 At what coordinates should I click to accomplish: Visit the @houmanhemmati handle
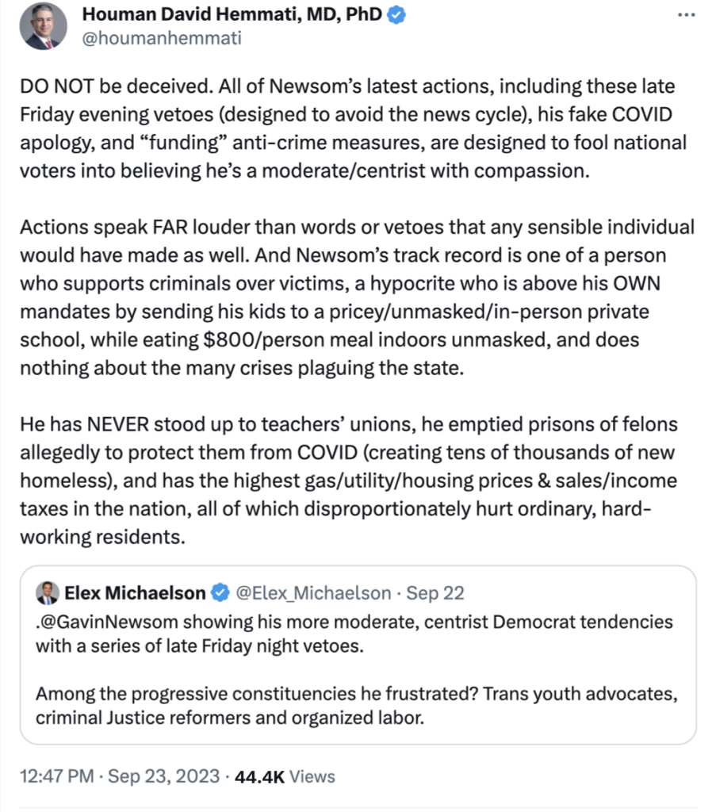click(x=162, y=38)
